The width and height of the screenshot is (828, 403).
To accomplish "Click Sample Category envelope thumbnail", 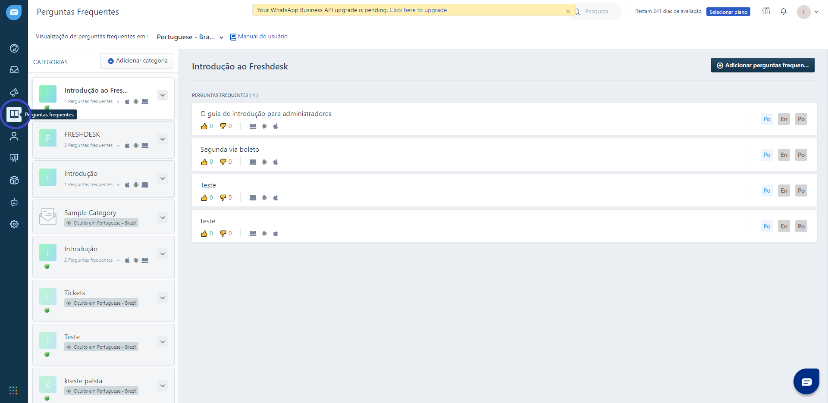I will pos(48,216).
